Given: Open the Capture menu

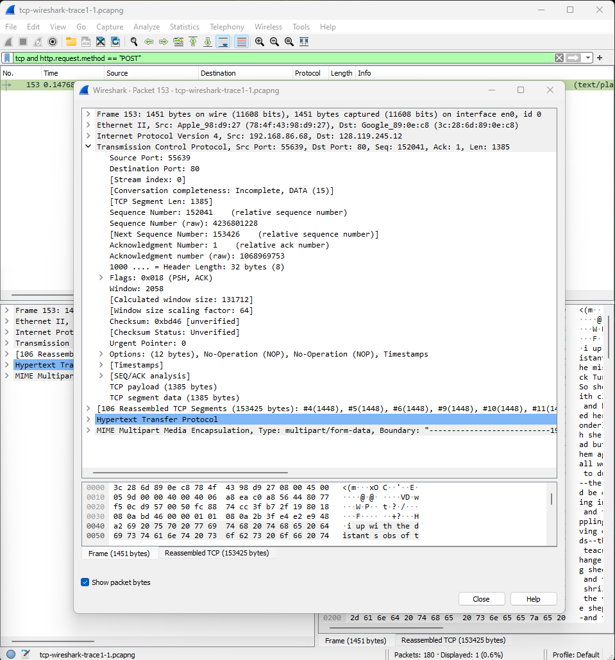Looking at the screenshot, I should (110, 27).
